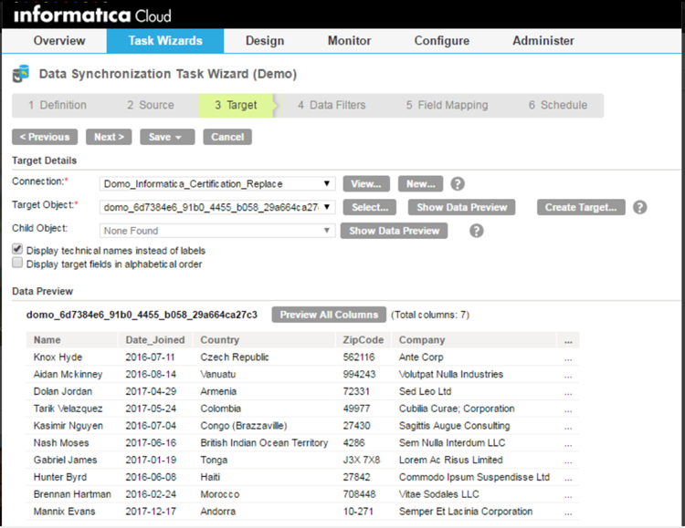685x528 pixels.
Task: Uncheck Display technical names instead of labels
Action: [x=17, y=249]
